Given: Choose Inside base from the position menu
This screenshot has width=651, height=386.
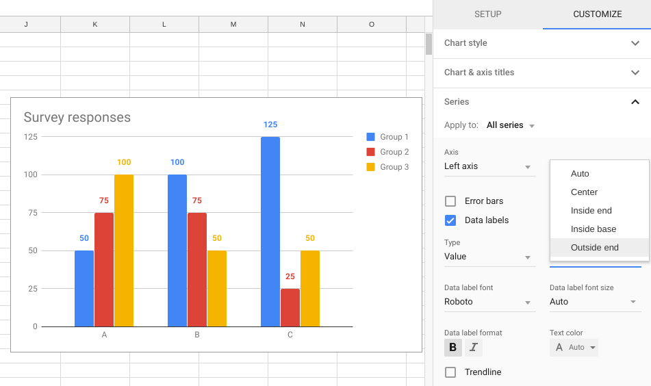Looking at the screenshot, I should click(x=600, y=229).
